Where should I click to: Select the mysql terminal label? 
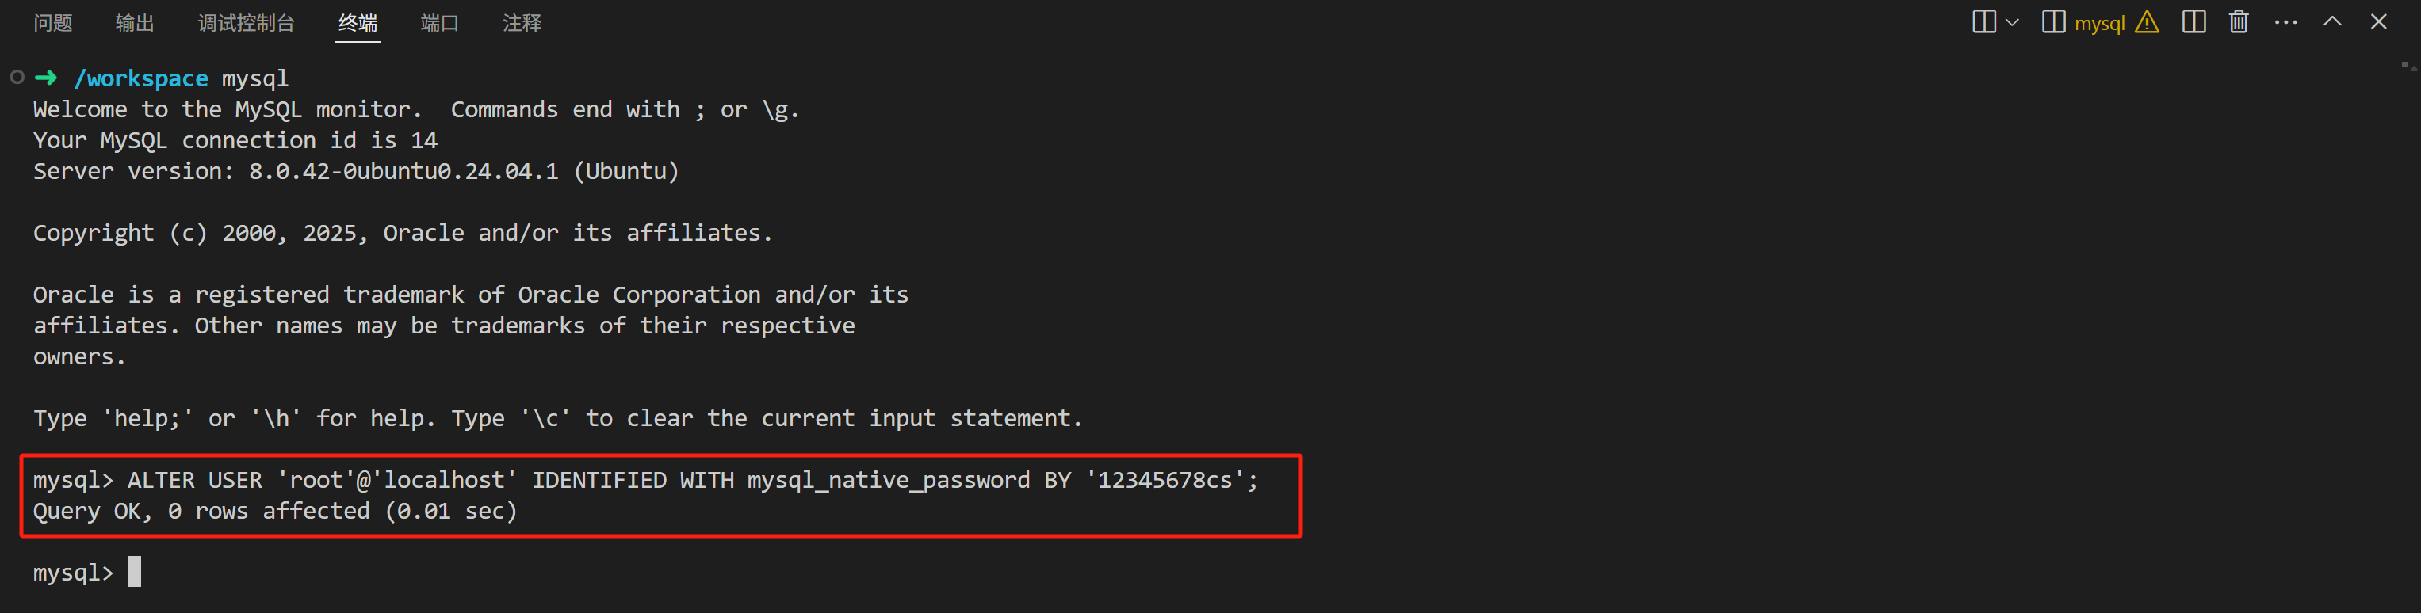click(2100, 24)
